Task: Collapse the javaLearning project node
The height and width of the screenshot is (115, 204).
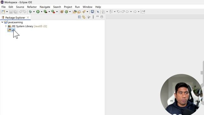Action: 2,22
